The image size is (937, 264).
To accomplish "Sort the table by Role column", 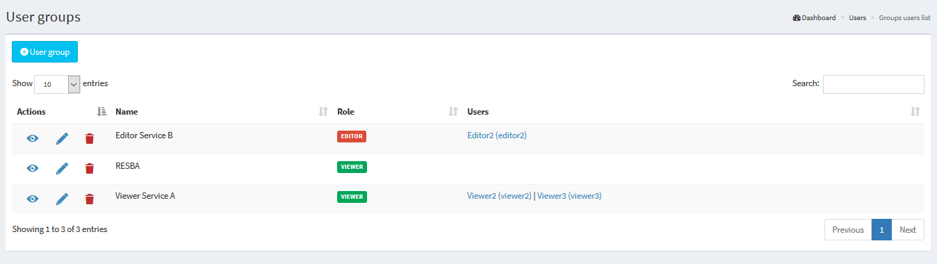I will [x=453, y=111].
